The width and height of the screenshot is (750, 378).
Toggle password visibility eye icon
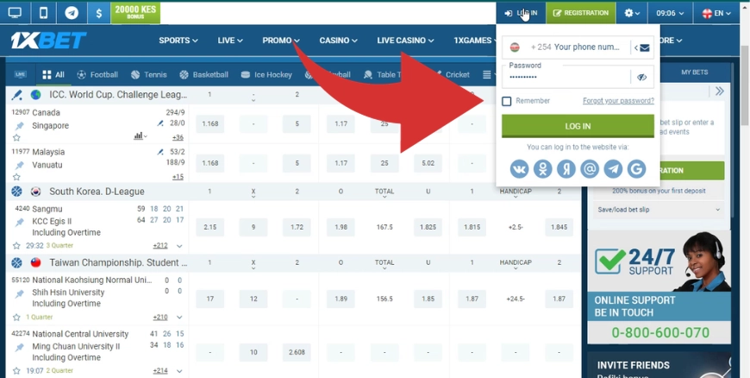(642, 77)
